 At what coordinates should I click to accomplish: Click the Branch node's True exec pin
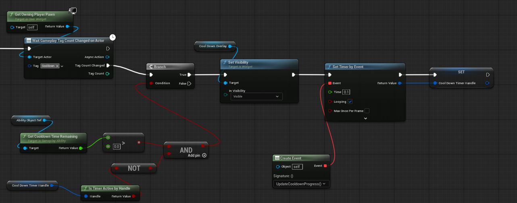[x=189, y=75]
